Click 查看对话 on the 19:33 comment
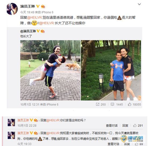Image resolution: width=148 pixels, height=146 pixels. click(x=113, y=144)
